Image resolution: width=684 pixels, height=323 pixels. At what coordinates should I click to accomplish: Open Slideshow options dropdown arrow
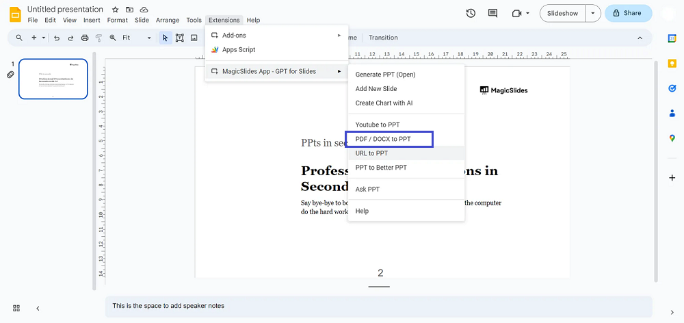(x=593, y=13)
